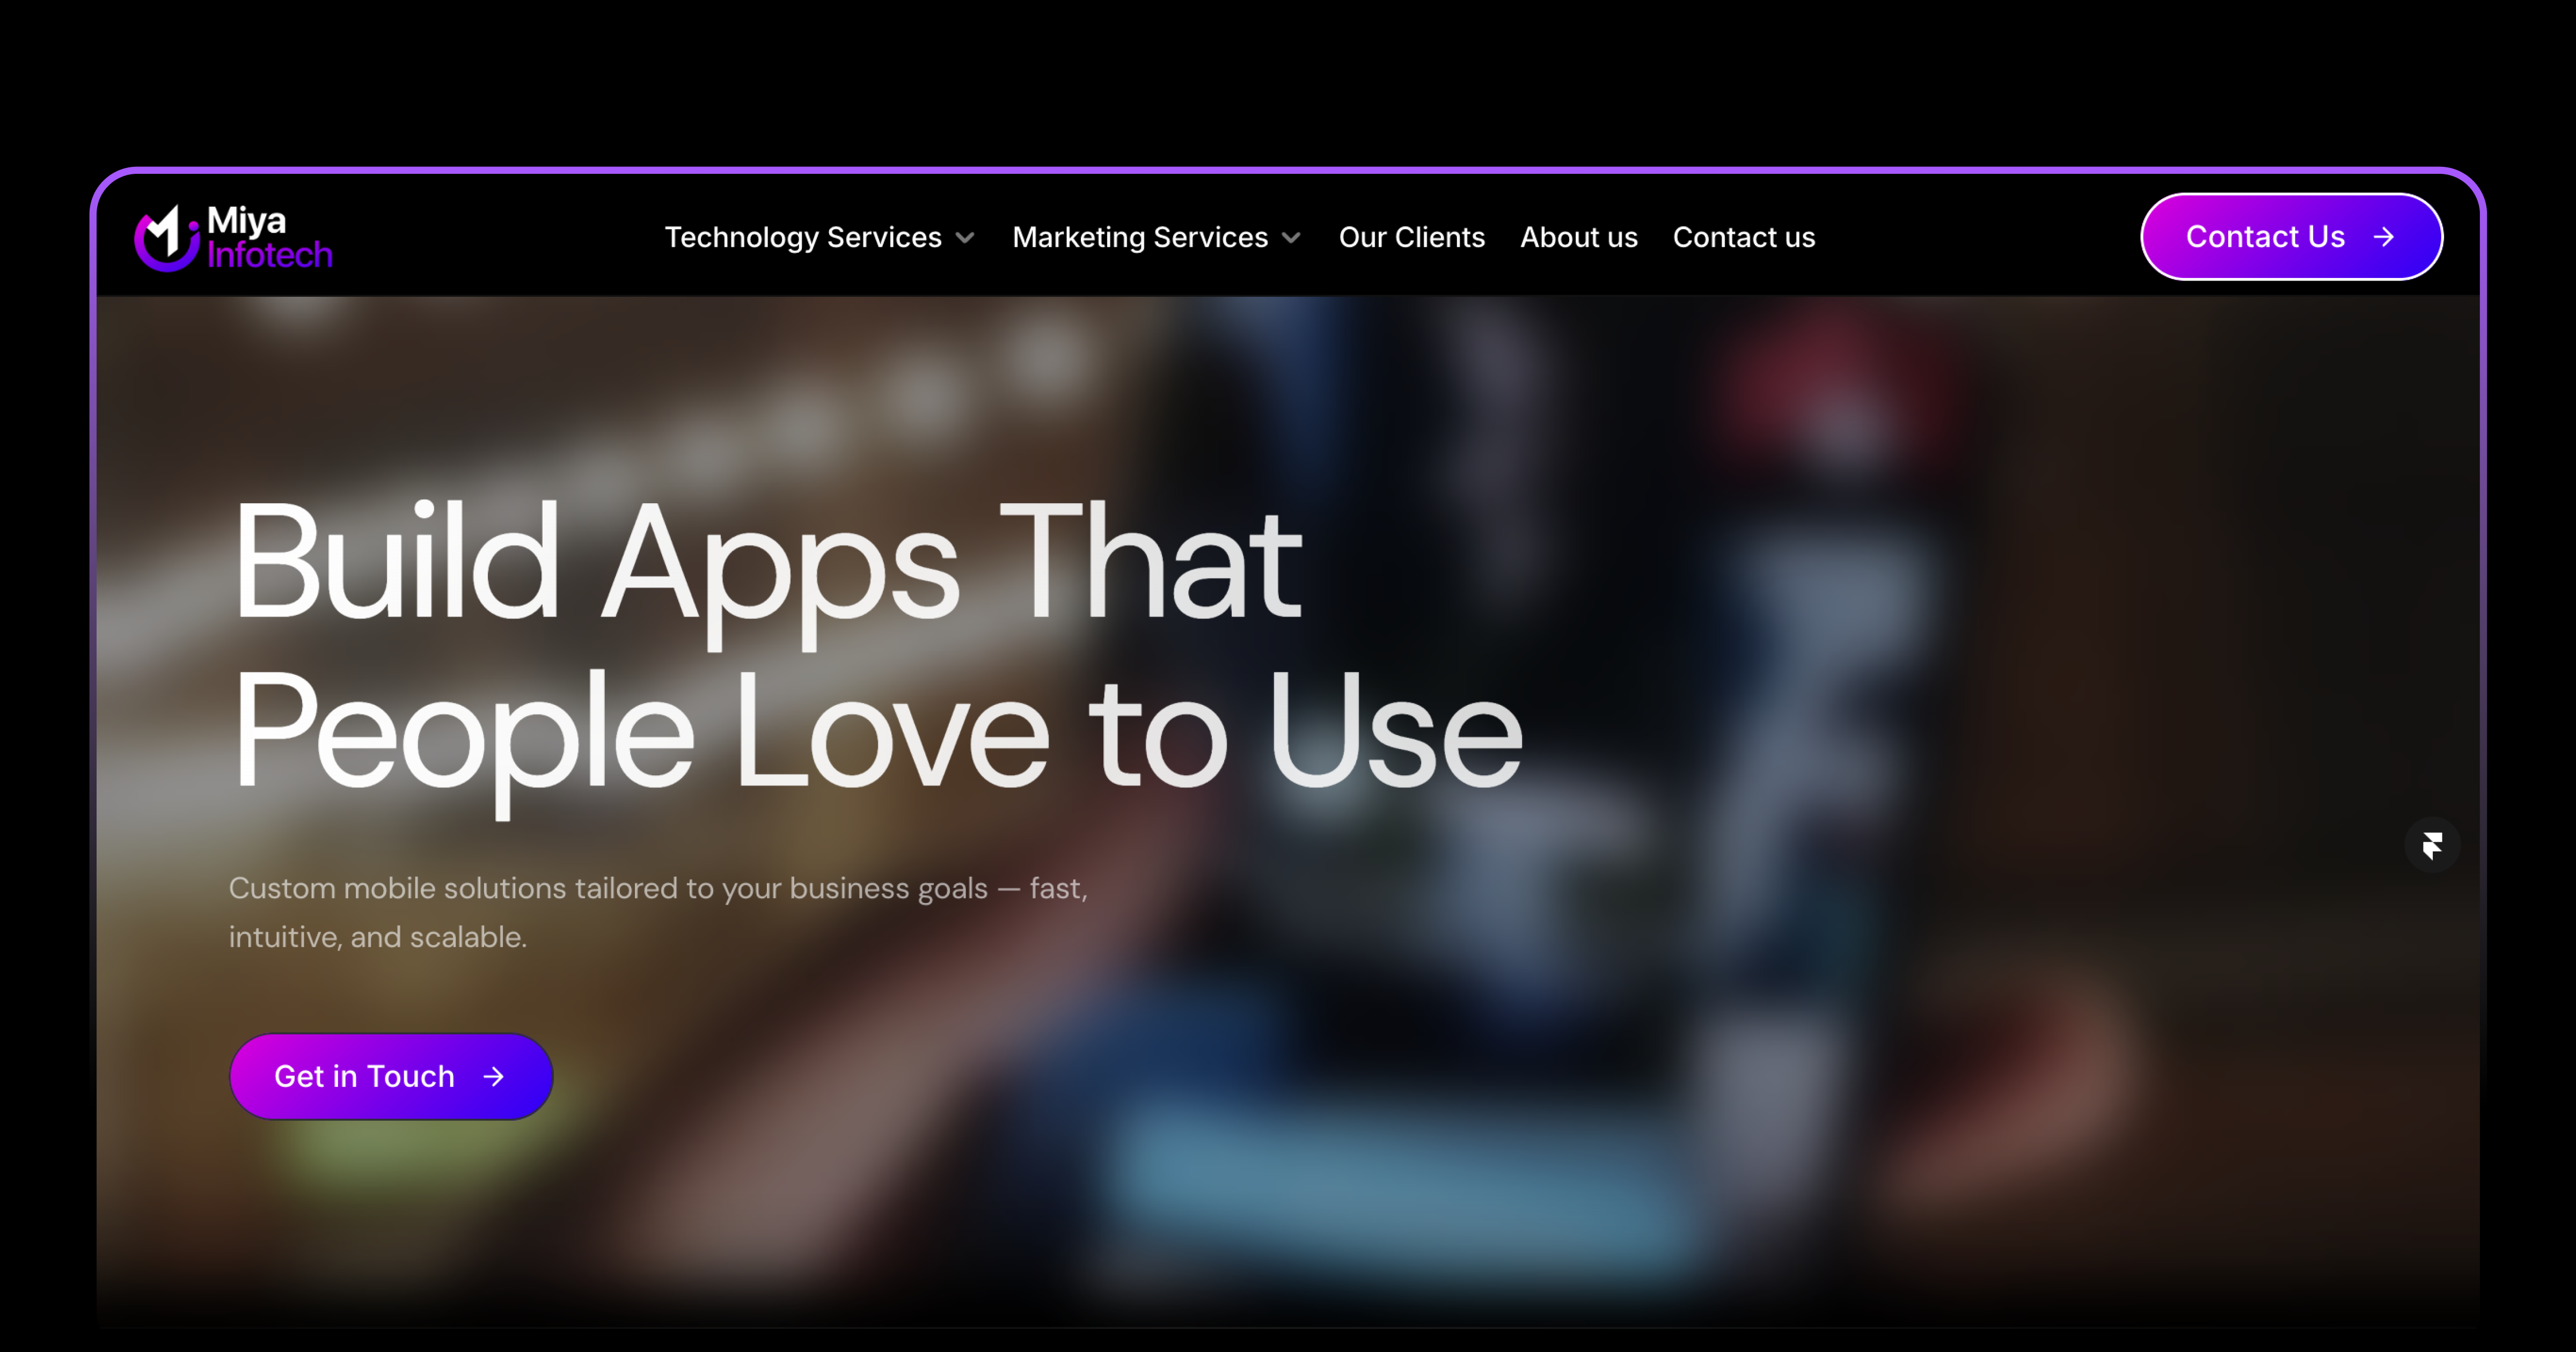Click the 'Custom mobile solutions' subtitle first line

pos(657,888)
